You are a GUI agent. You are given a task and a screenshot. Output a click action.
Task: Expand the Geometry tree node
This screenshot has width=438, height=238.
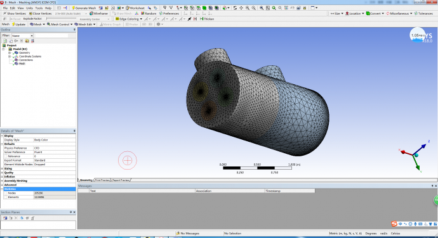click(x=10, y=53)
